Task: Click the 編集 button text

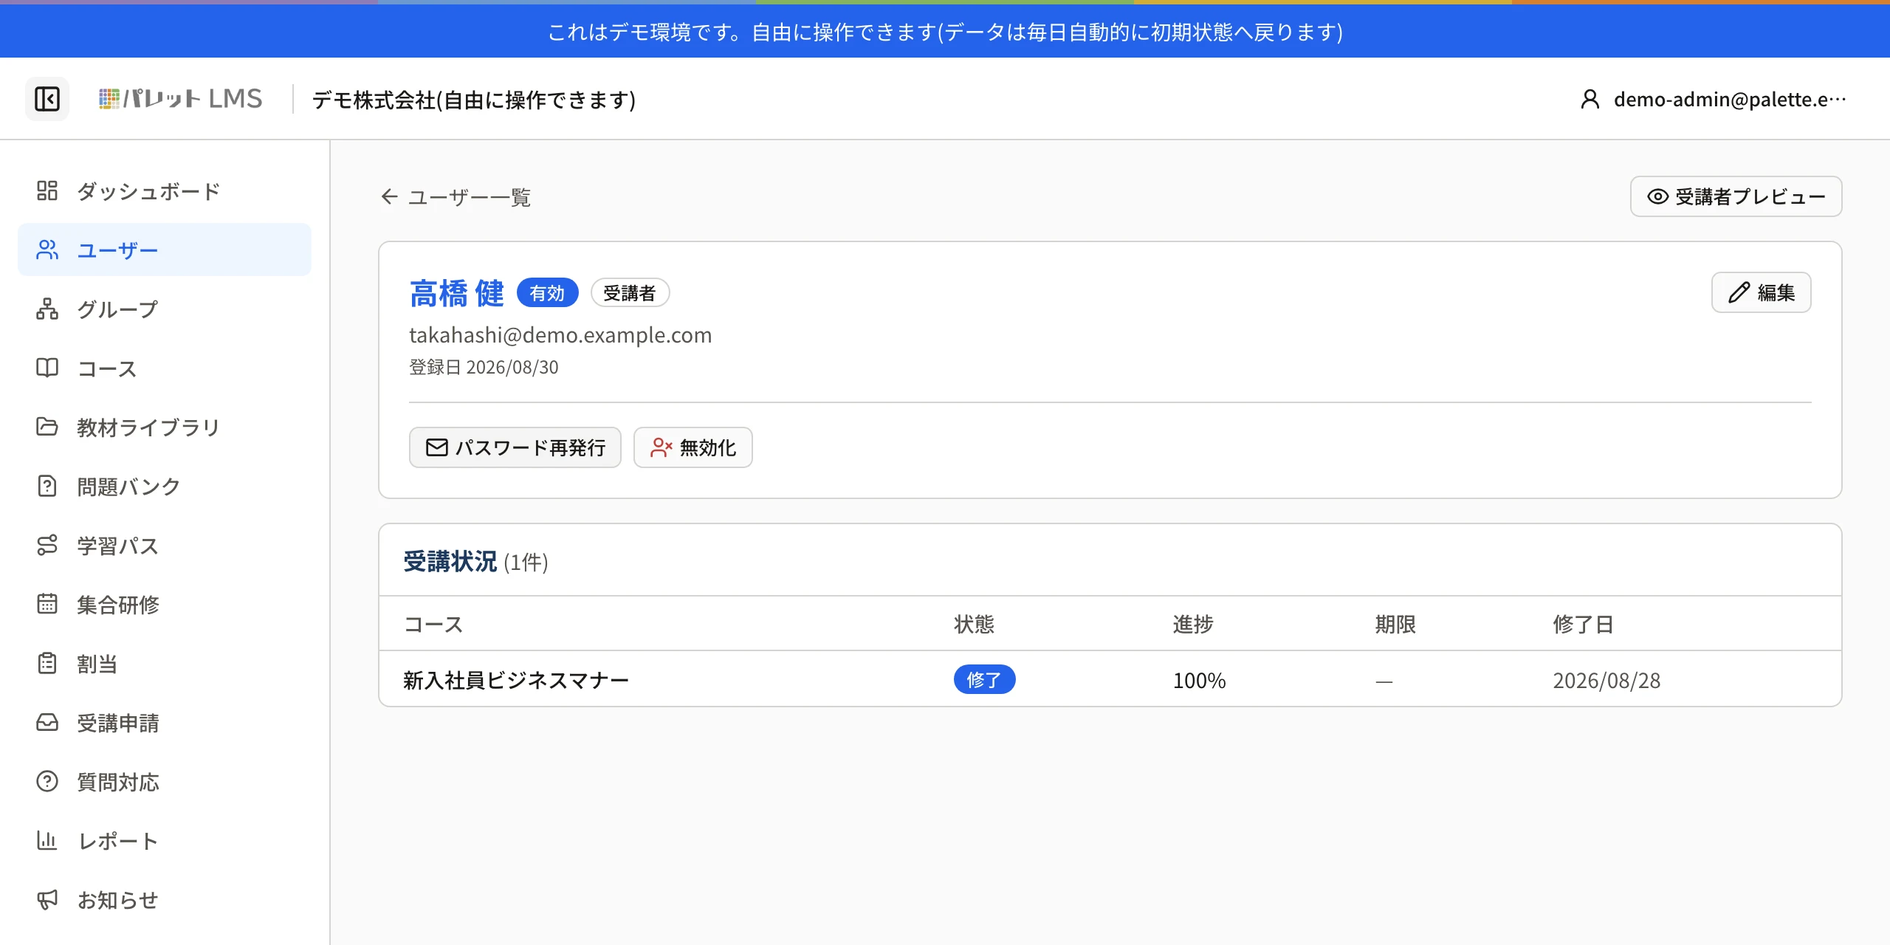Action: click(x=1776, y=292)
